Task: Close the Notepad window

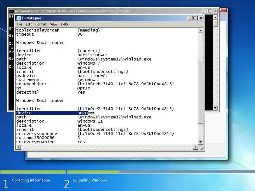Action: tap(201, 18)
